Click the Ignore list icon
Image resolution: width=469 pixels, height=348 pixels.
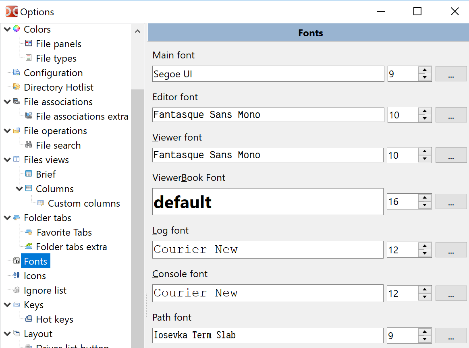16,290
